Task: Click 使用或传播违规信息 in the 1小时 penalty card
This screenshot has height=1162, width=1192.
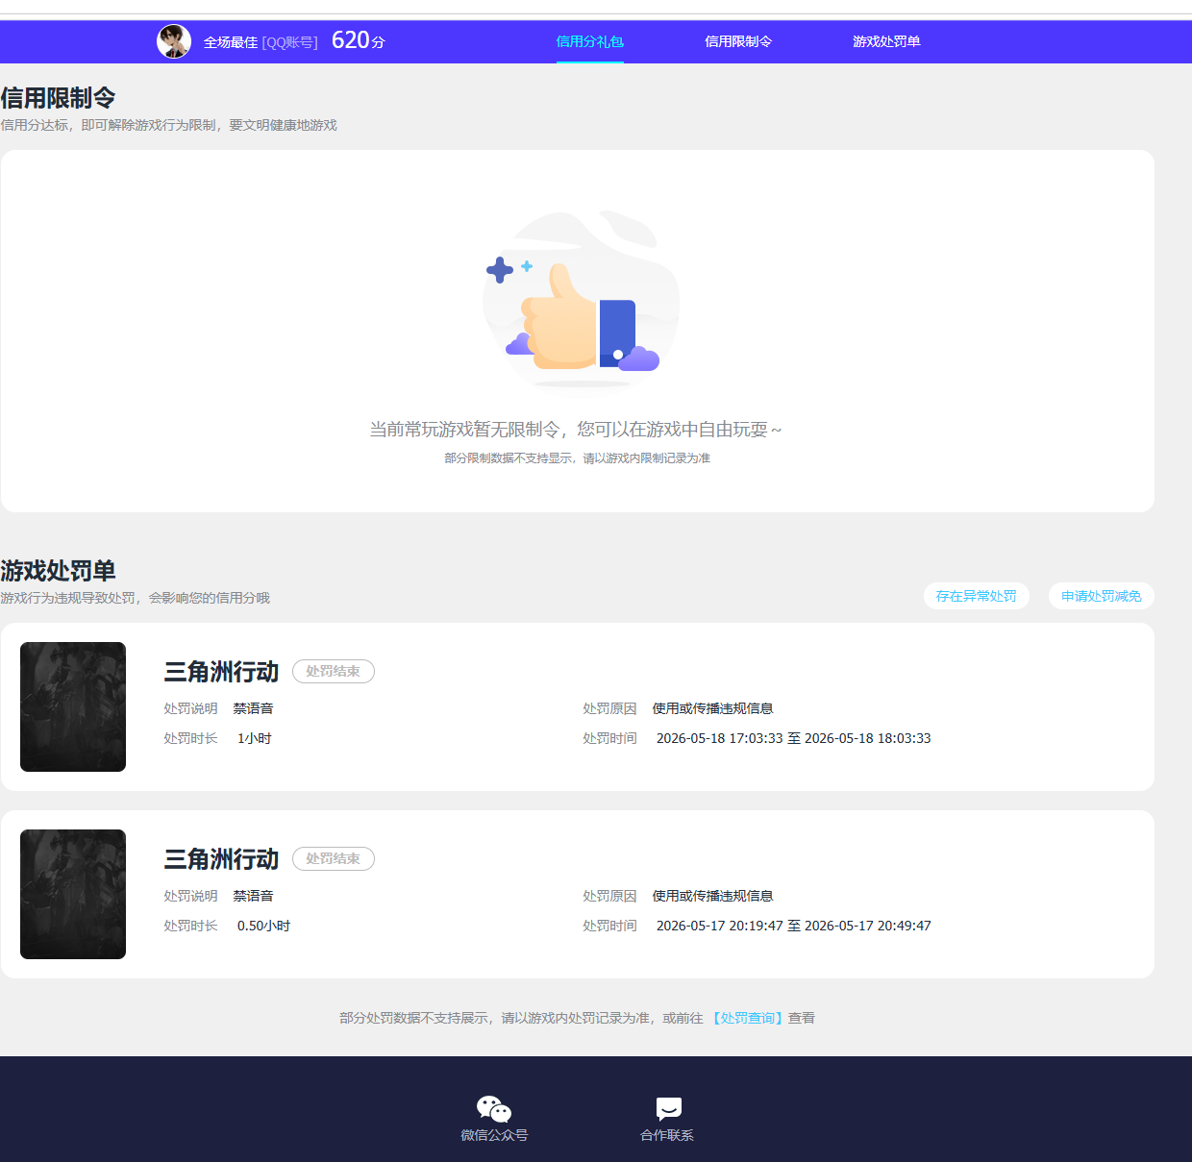Action: pyautogui.click(x=713, y=708)
